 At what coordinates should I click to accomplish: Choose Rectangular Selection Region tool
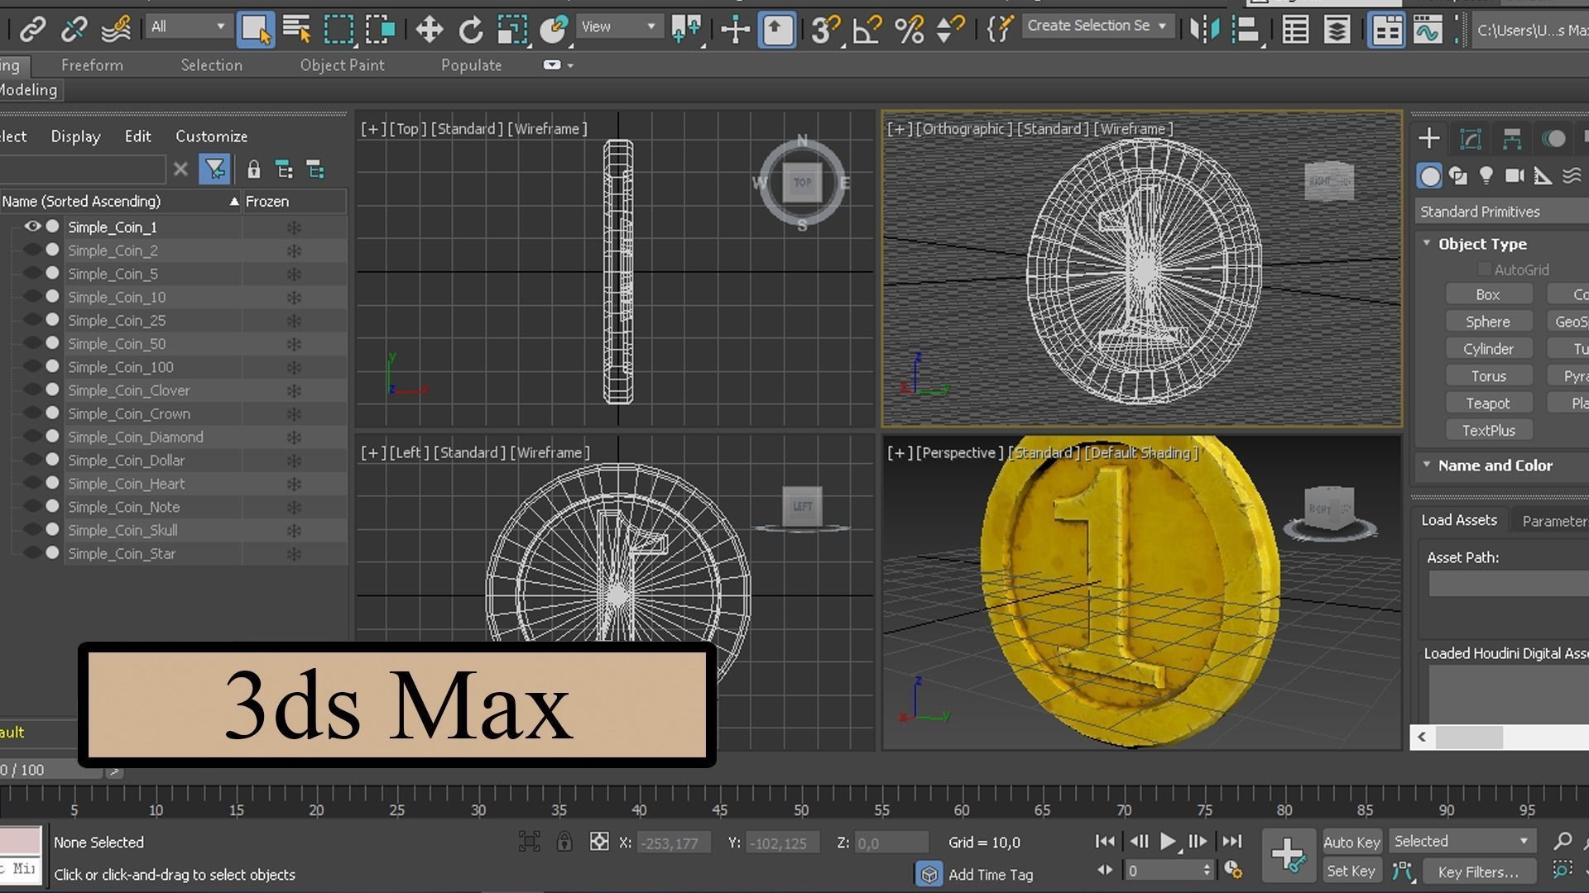click(x=338, y=30)
